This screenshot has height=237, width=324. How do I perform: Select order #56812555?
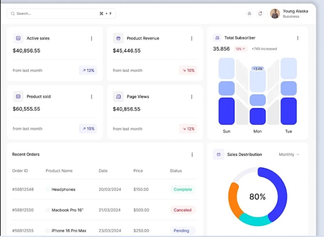[23, 231]
